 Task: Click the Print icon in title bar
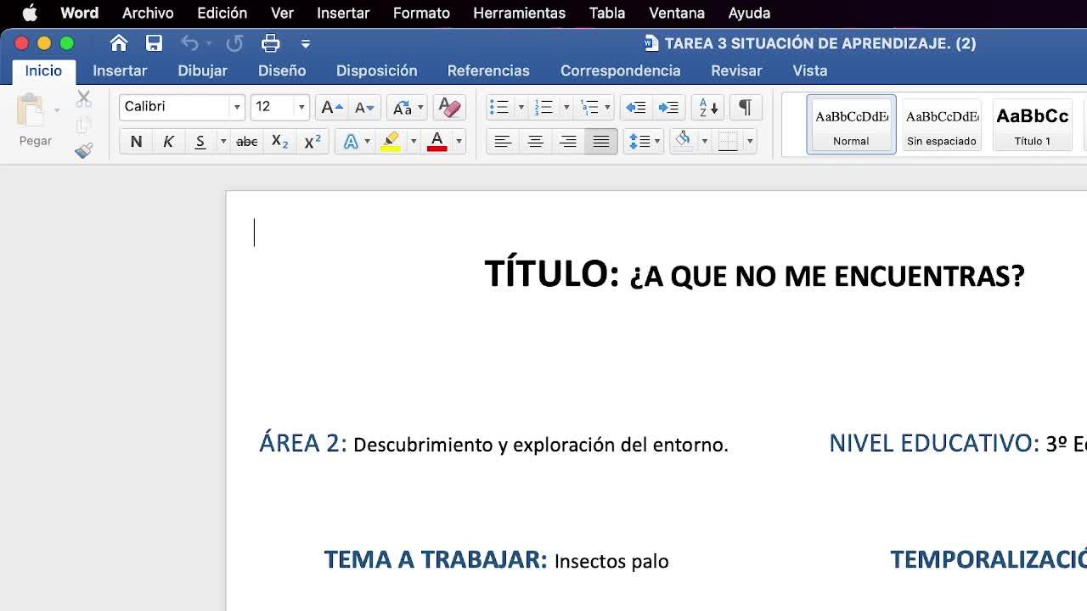click(270, 43)
